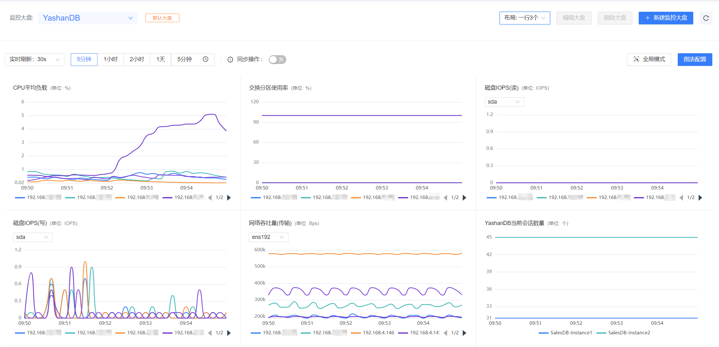Viewport: 719px width, 347px height.
Task: Open the 实时刷新 30s interval selector
Action: (34, 59)
